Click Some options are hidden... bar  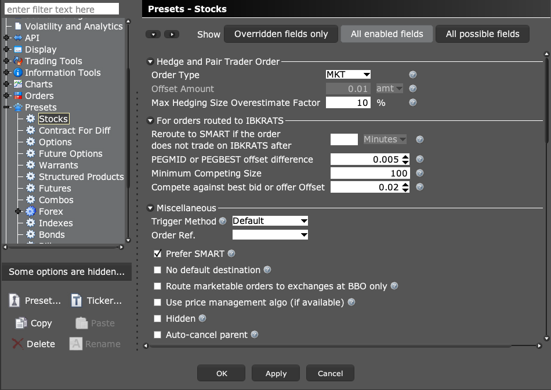[x=67, y=272]
